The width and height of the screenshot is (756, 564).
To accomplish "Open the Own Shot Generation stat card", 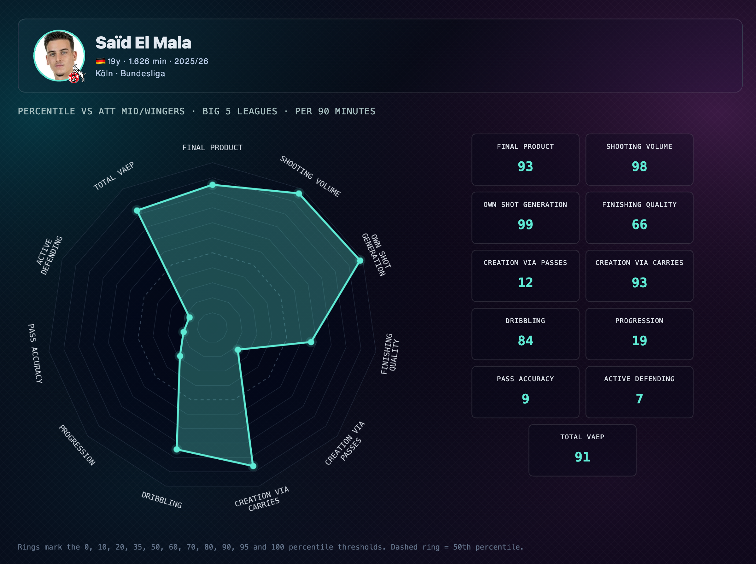I will pyautogui.click(x=525, y=218).
